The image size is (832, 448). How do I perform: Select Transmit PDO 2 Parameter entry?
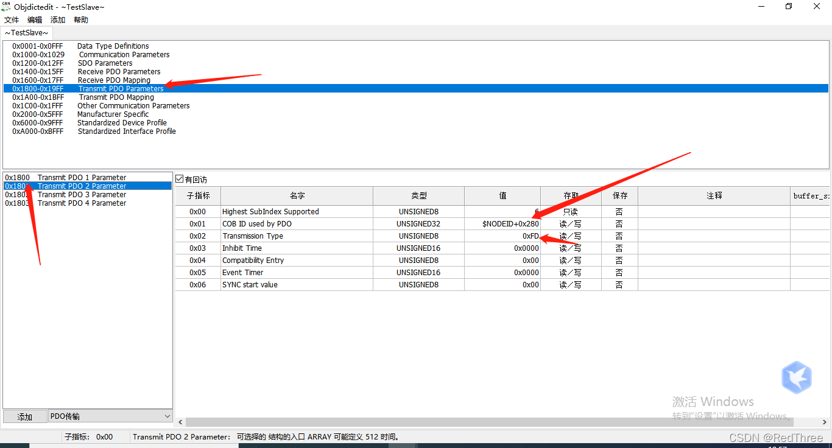coord(88,186)
